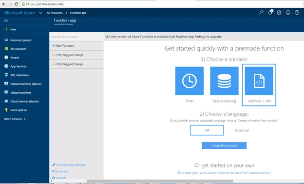Toggle the hamburger menu to collapse sidebar
304x184 pixels.
pyautogui.click(x=6, y=21)
